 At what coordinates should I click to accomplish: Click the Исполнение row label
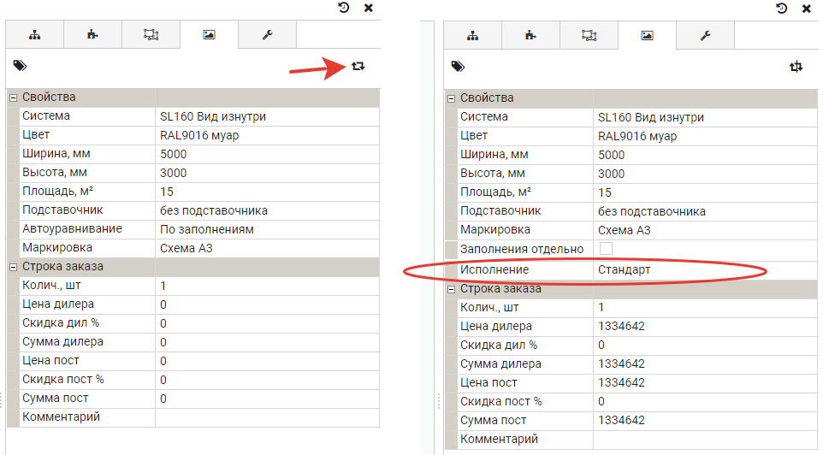(x=494, y=269)
